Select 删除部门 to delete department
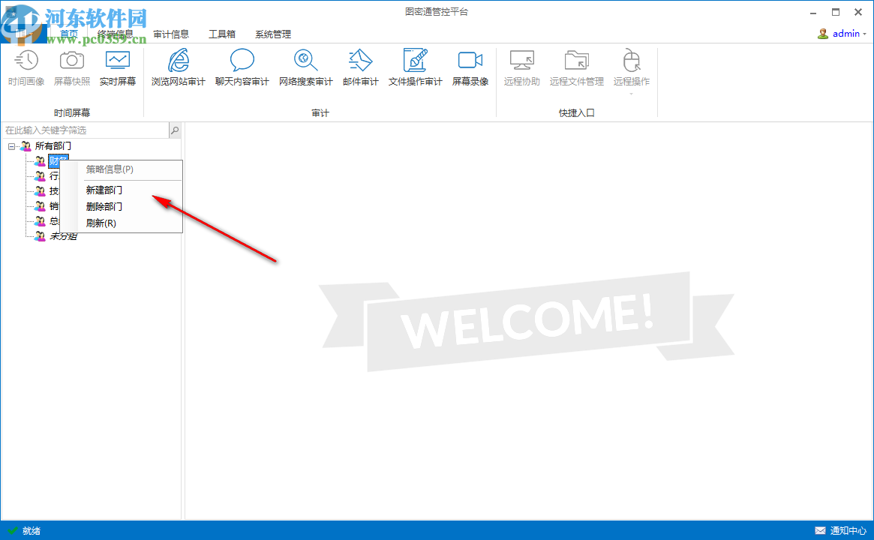 click(x=104, y=206)
